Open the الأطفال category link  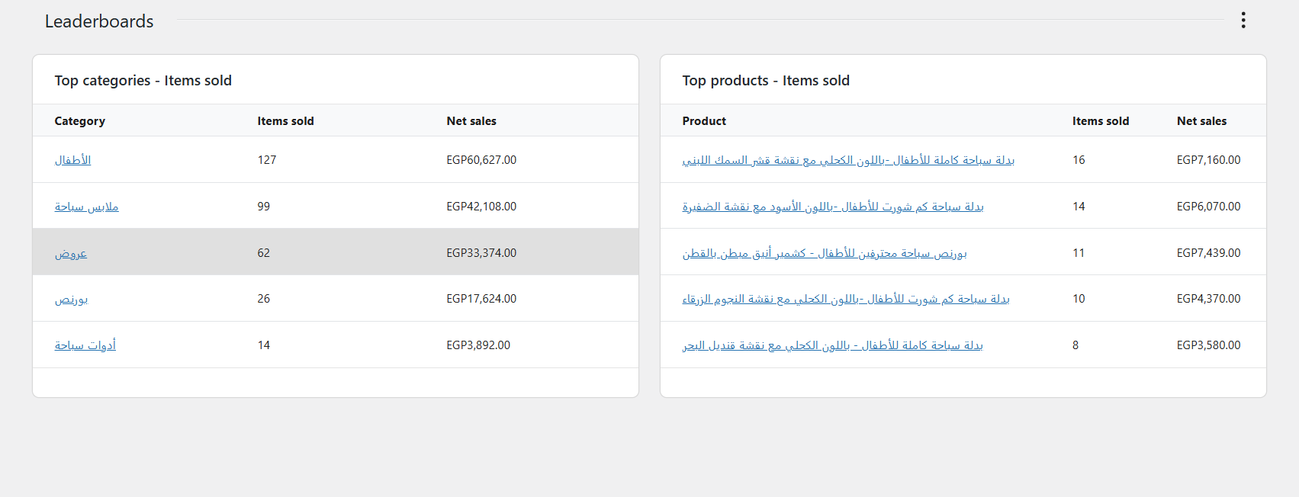point(72,160)
